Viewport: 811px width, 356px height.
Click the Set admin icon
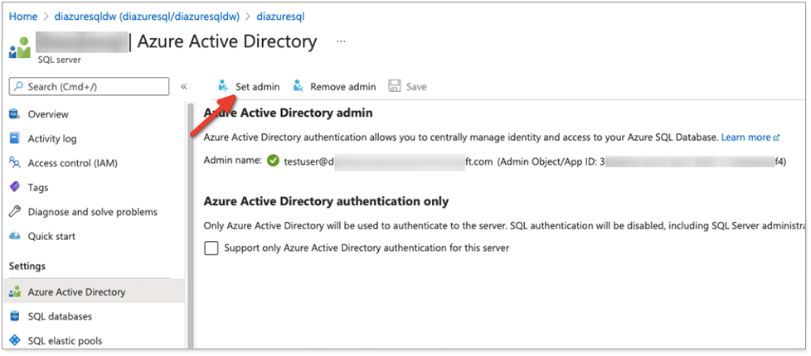222,86
